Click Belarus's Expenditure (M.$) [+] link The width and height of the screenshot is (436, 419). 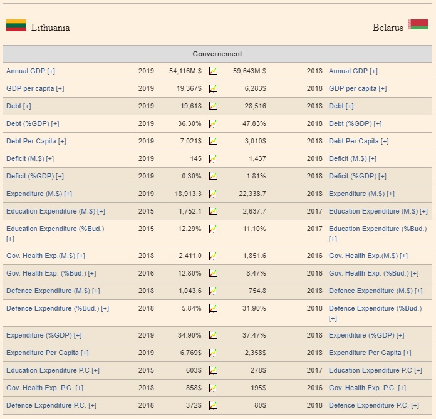point(361,194)
